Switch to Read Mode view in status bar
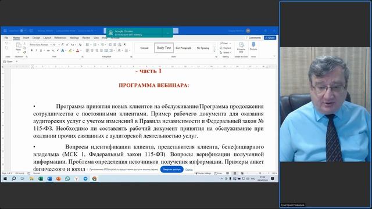372x209 pixels. [x=227, y=173]
